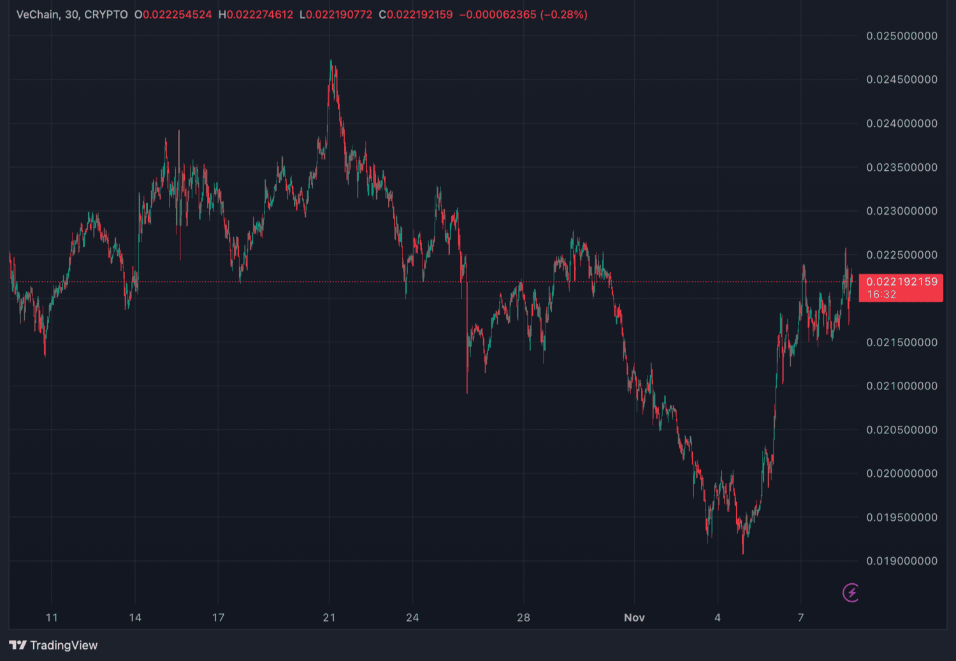Click the −0.28% price change text
Screen dimensions: 956x661
[x=563, y=15]
